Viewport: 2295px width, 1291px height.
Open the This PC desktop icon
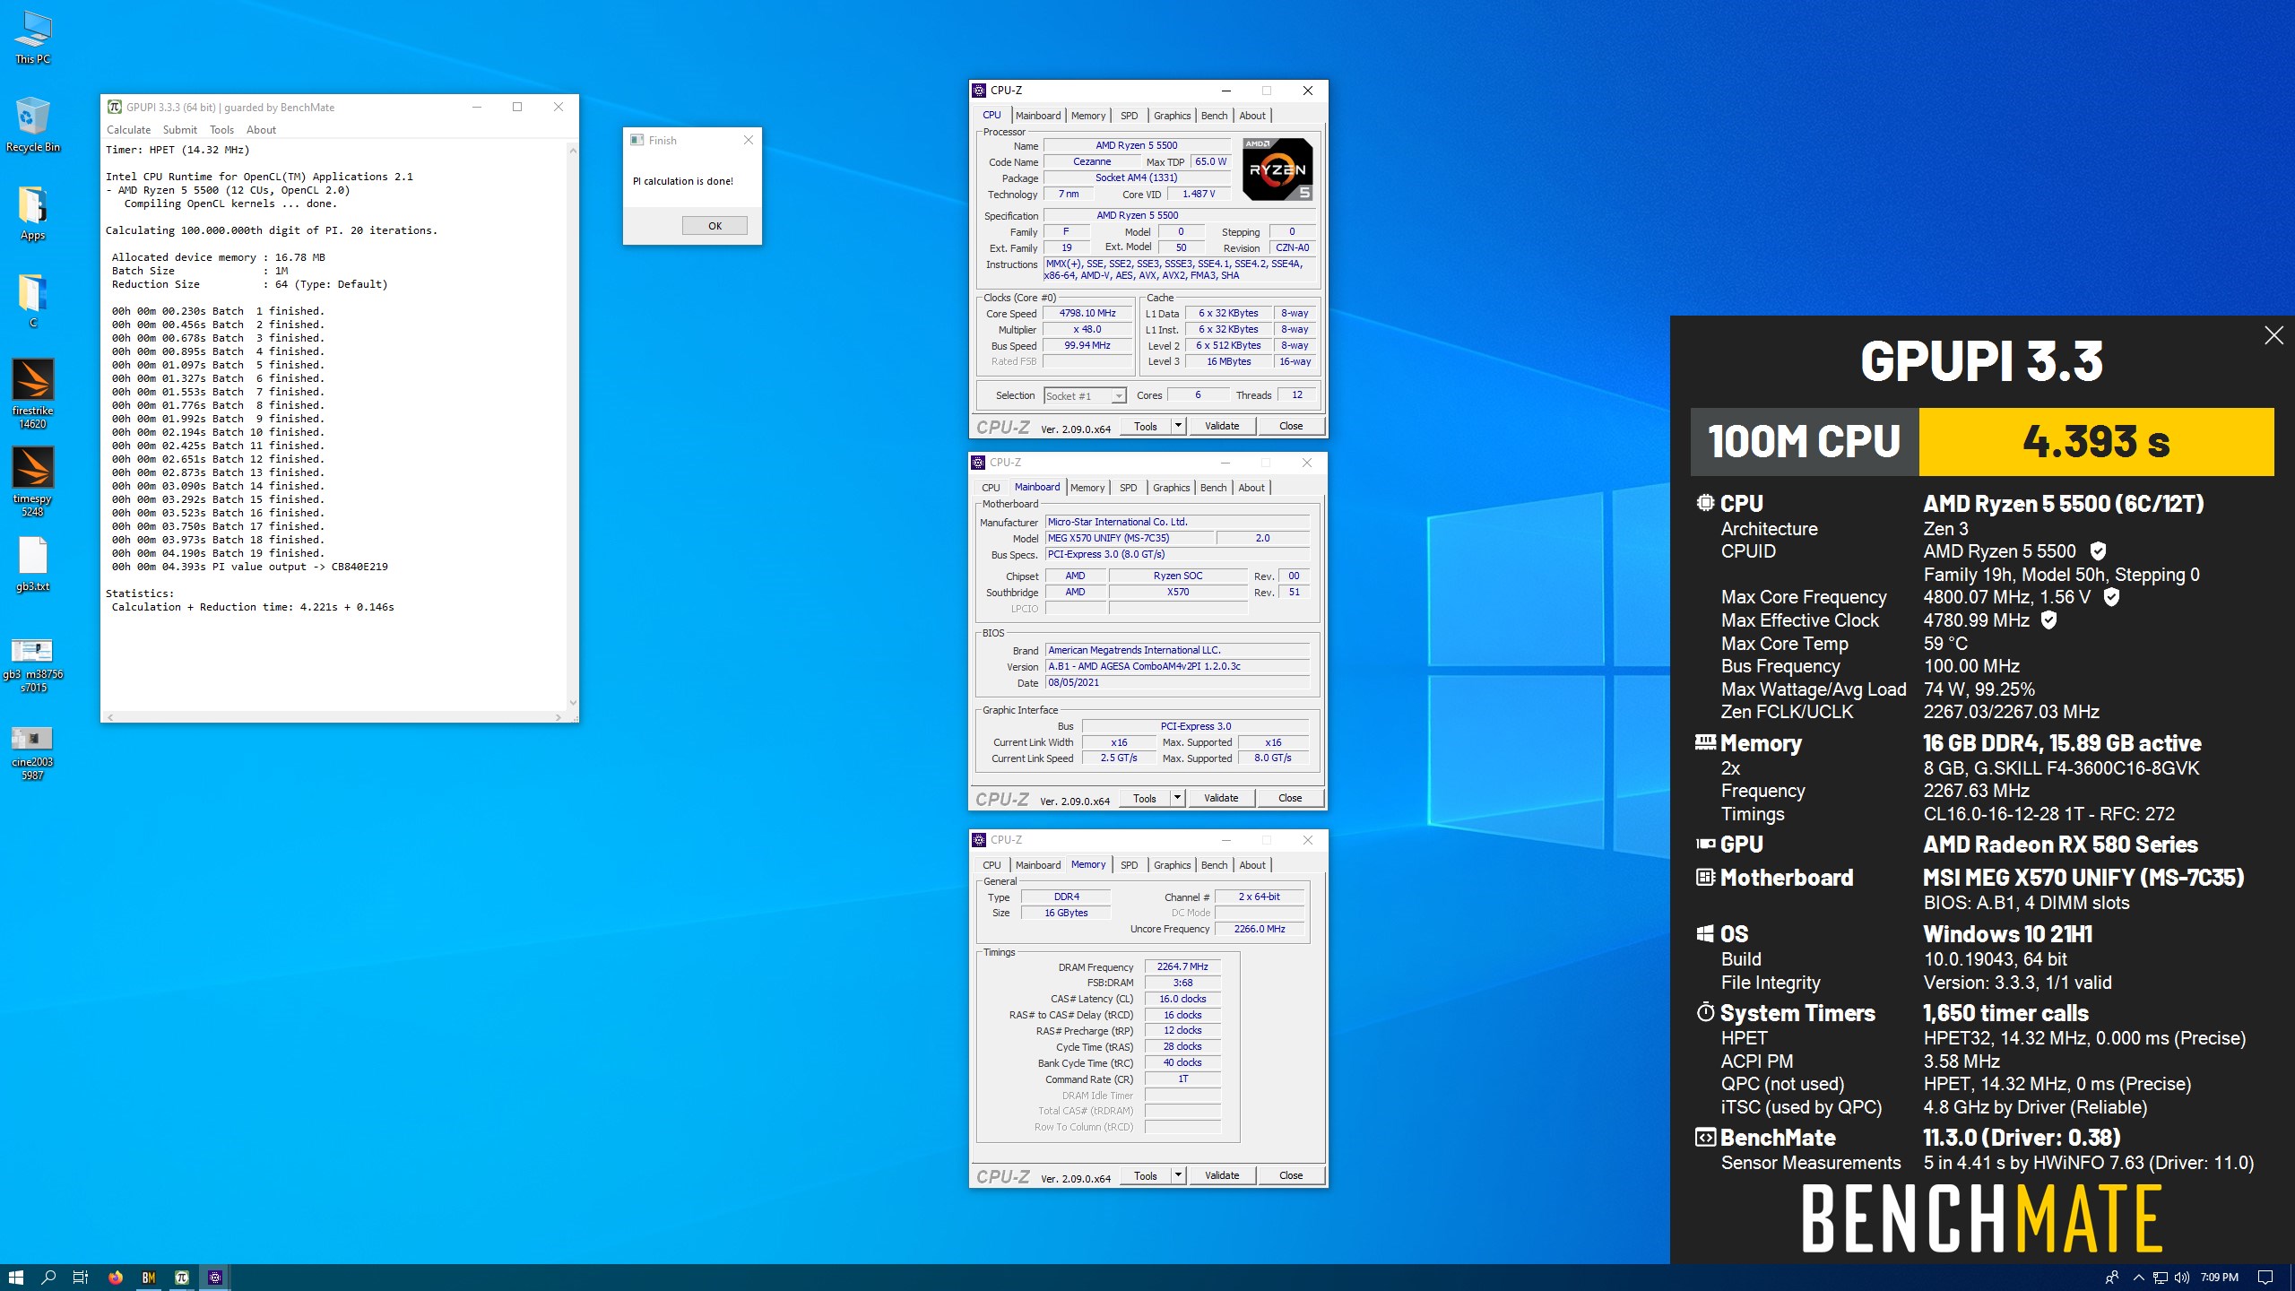click(x=33, y=37)
